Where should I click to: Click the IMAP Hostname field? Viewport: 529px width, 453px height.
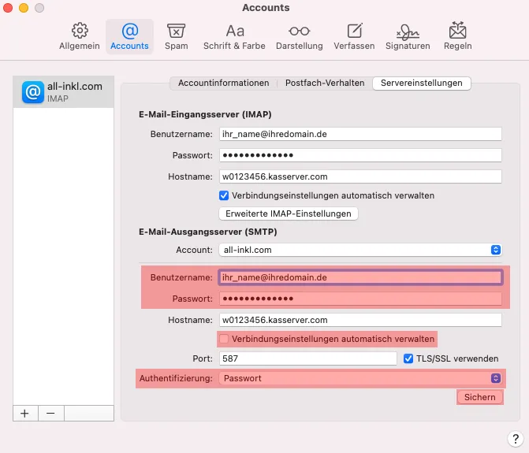point(360,176)
